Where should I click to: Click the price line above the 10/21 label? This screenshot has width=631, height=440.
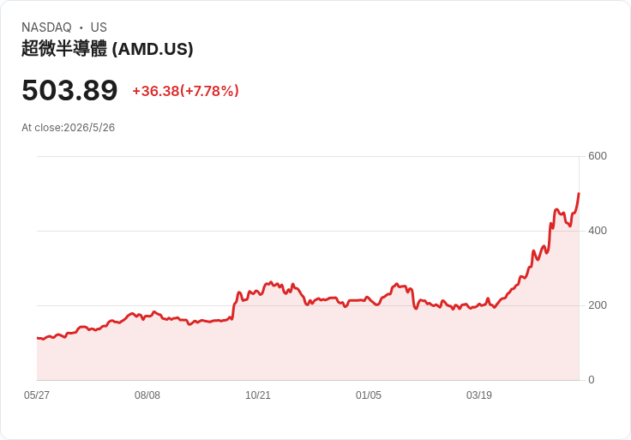pyautogui.click(x=258, y=292)
